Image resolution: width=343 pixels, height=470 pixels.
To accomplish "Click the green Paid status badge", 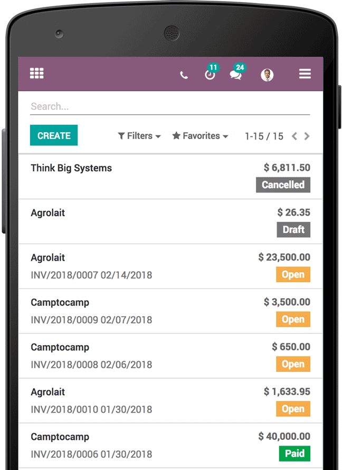I will click(x=294, y=454).
